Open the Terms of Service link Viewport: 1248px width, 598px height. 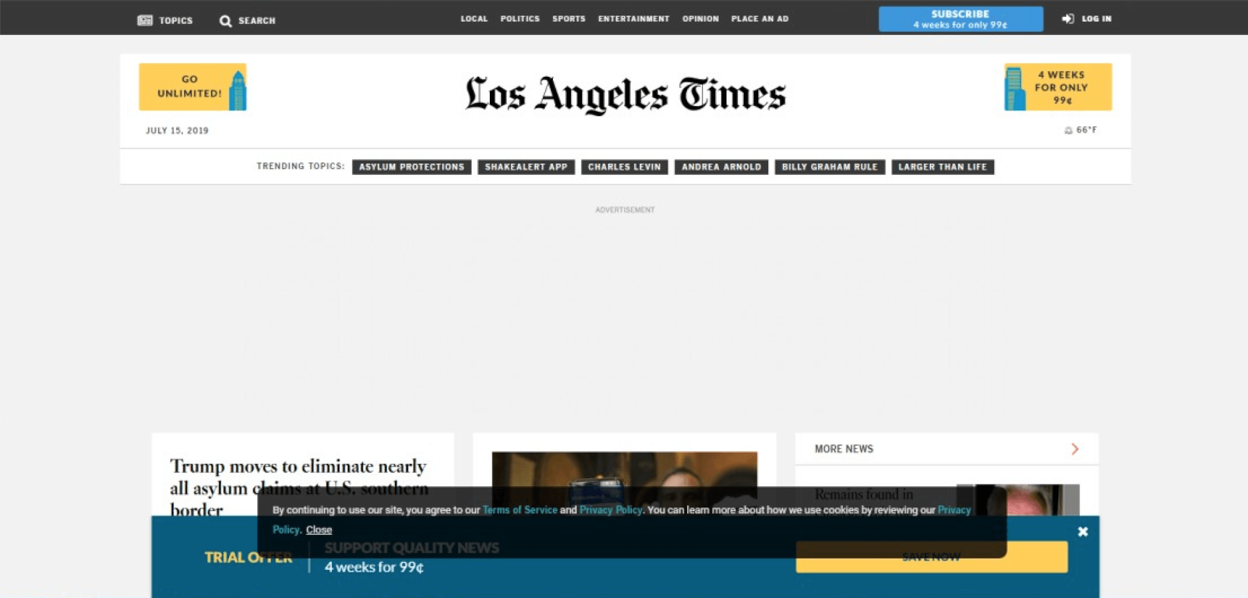[x=520, y=509]
